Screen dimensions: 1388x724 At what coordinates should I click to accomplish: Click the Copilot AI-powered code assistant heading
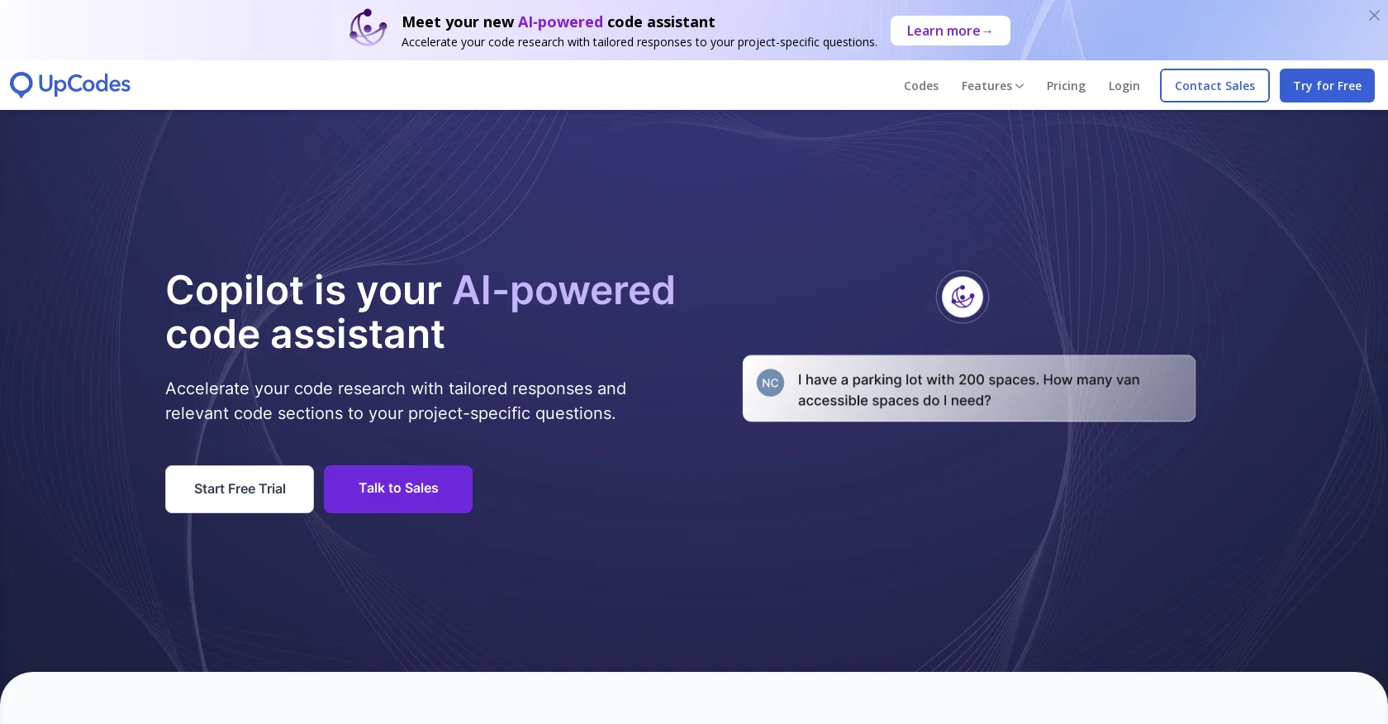pos(421,312)
